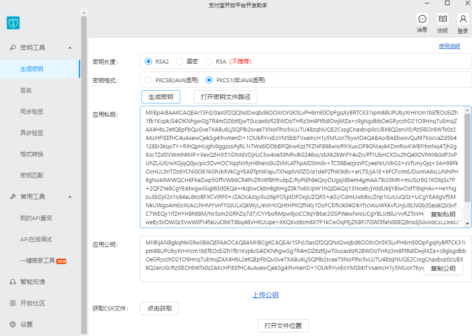Open the 生成密钥 sidebar item
The height and width of the screenshot is (336, 472).
click(x=40, y=69)
